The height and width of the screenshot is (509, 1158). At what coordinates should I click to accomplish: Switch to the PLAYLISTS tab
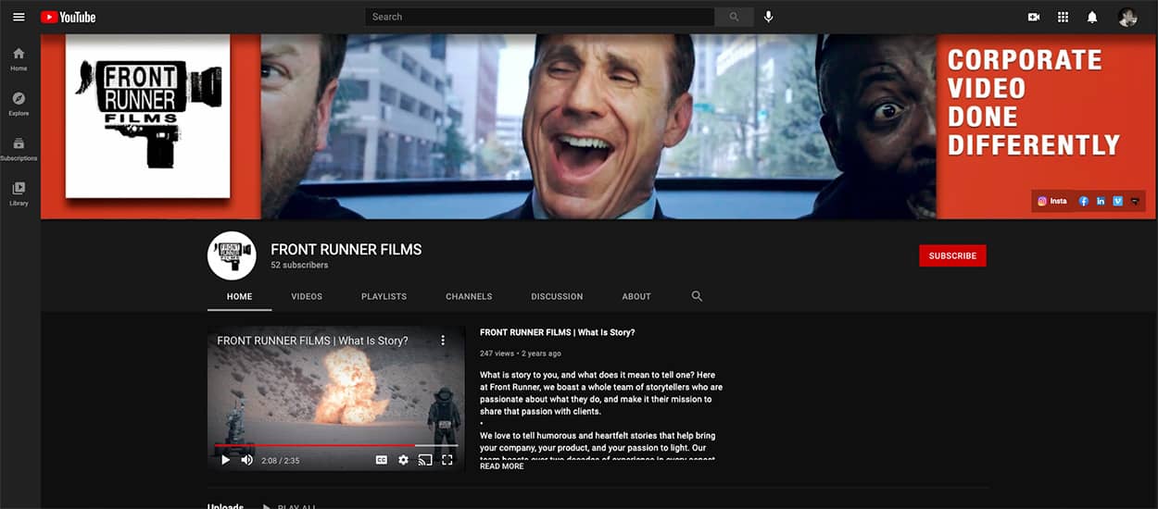click(384, 296)
